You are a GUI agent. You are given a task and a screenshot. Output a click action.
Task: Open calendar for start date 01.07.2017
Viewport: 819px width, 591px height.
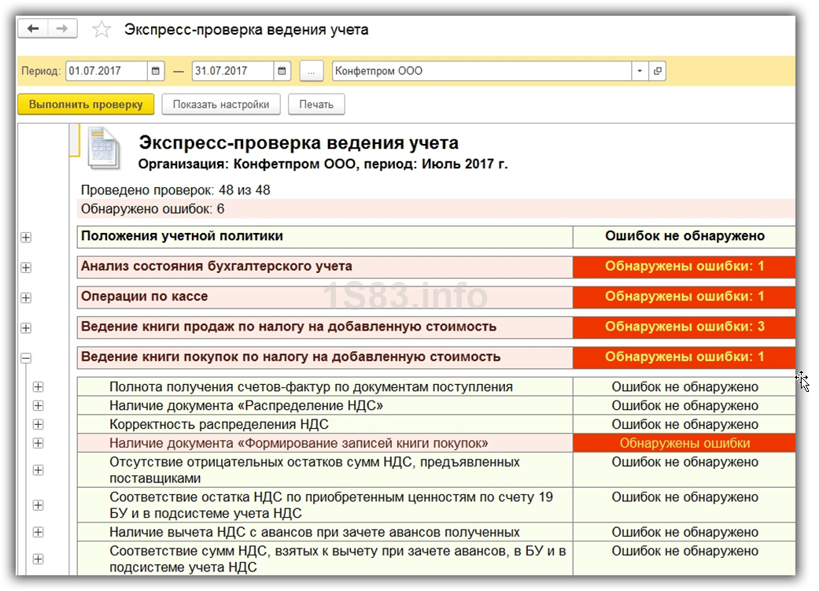click(x=156, y=71)
